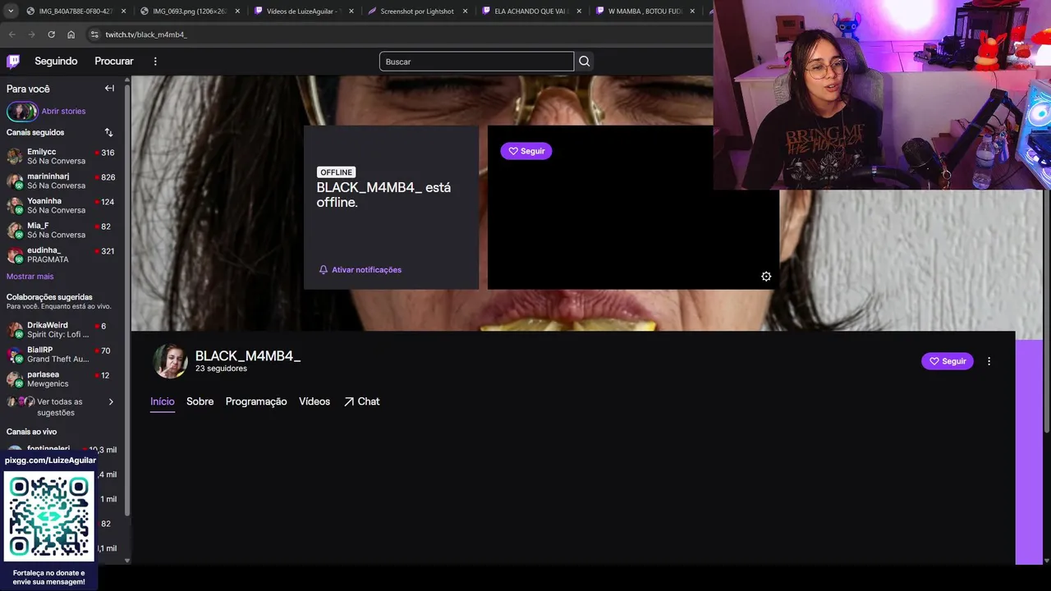Image resolution: width=1051 pixels, height=591 pixels.
Task: Reload the browser page
Action: (x=51, y=34)
